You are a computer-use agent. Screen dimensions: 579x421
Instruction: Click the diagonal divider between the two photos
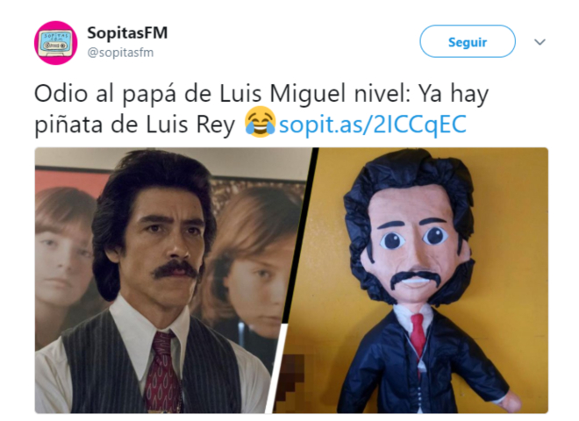(292, 281)
